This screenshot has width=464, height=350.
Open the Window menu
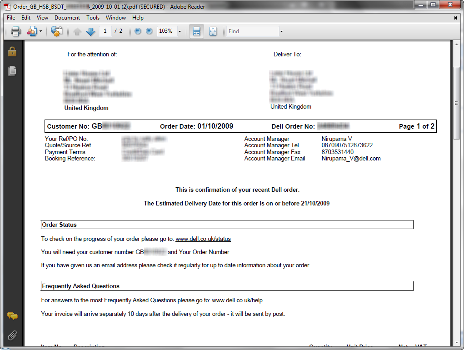point(116,18)
